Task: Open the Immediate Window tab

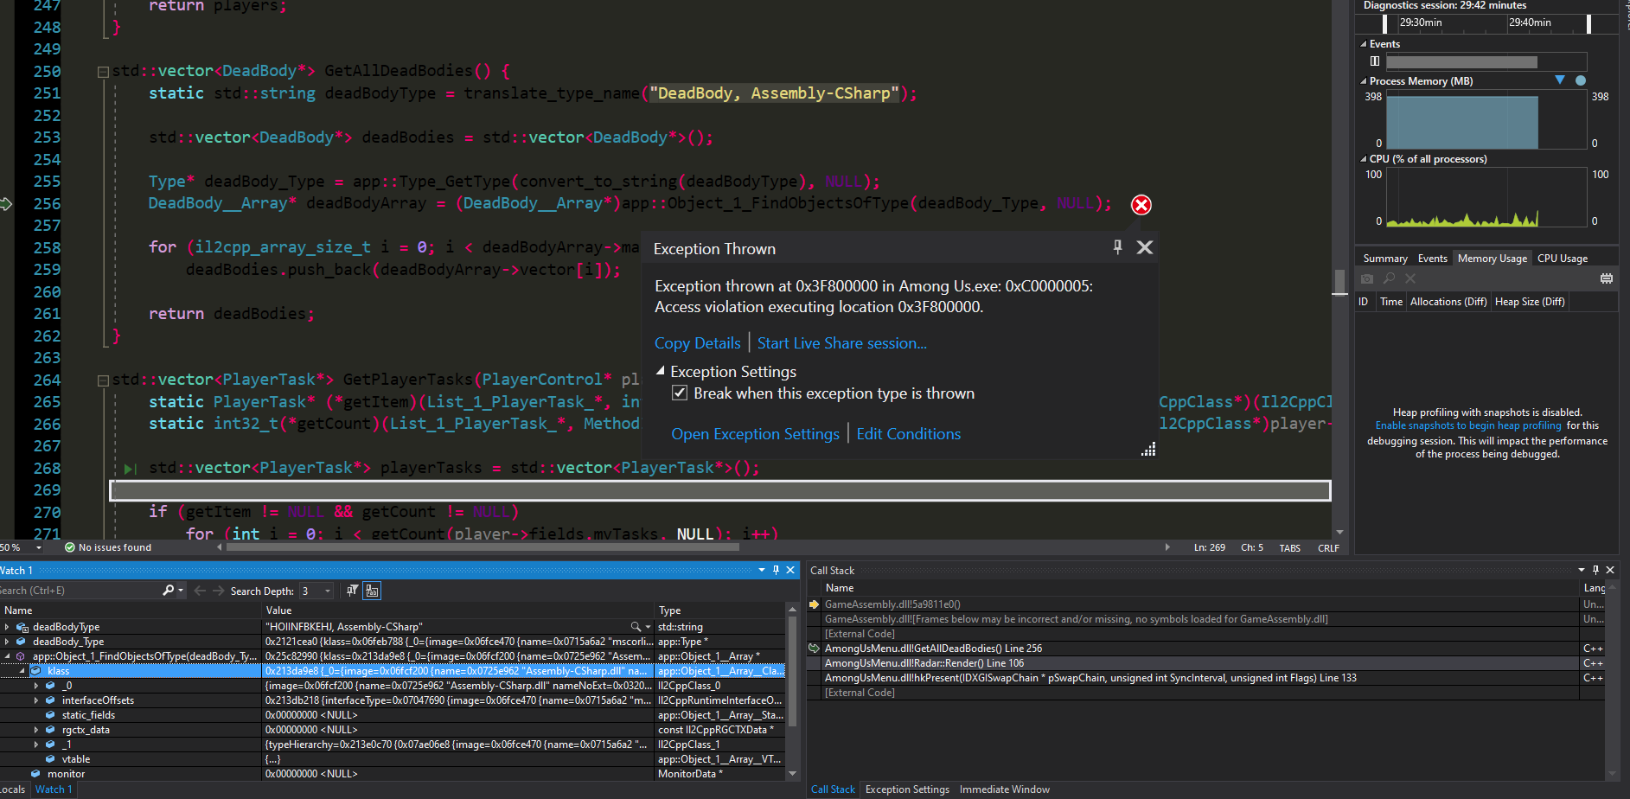Action: coord(1004,789)
